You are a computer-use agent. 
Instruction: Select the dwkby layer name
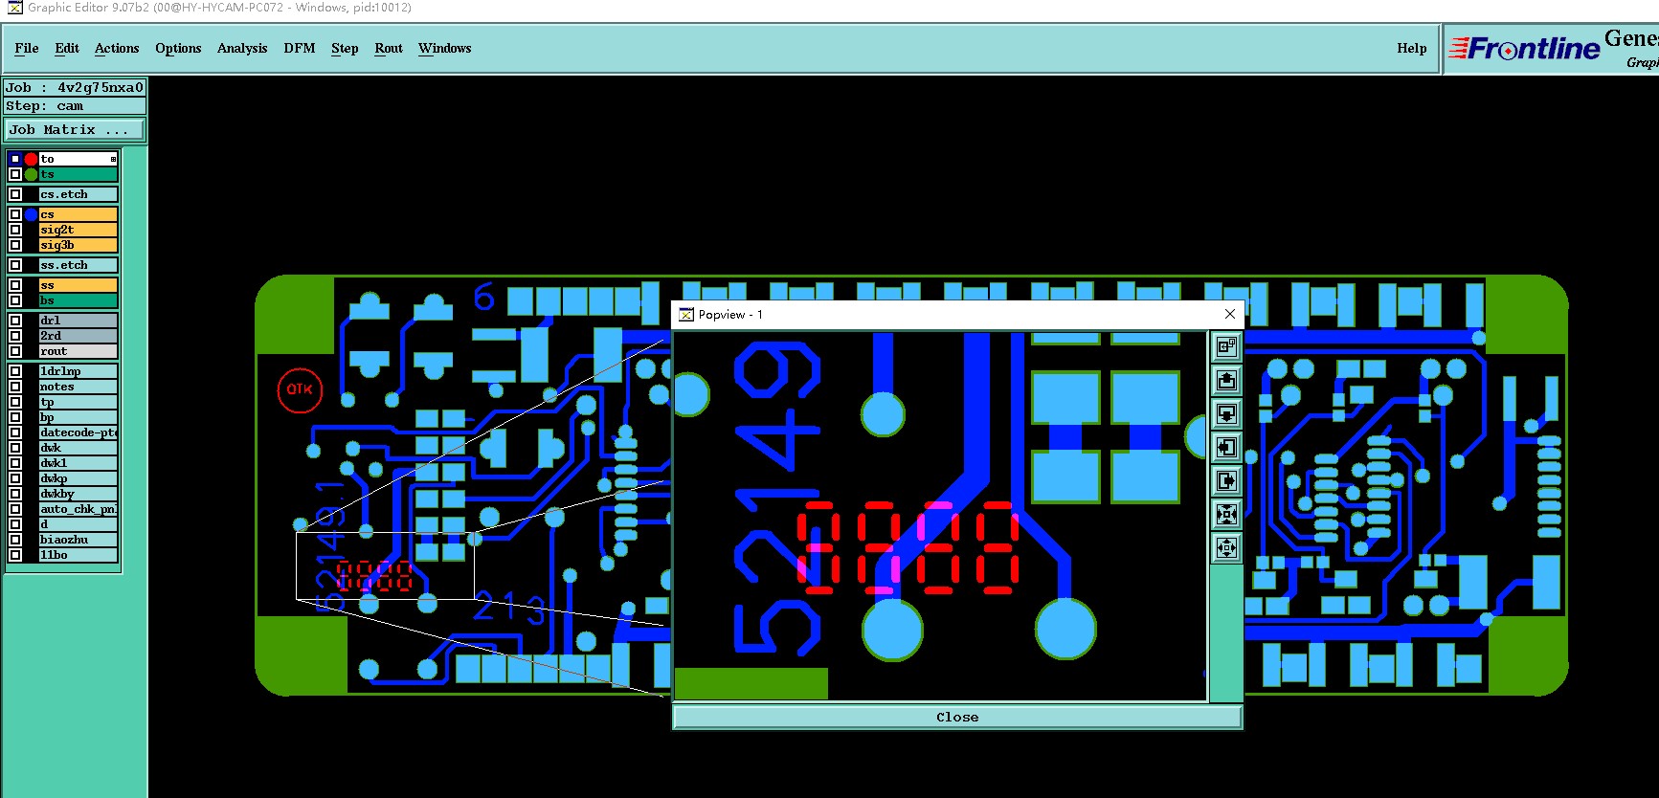click(x=78, y=494)
